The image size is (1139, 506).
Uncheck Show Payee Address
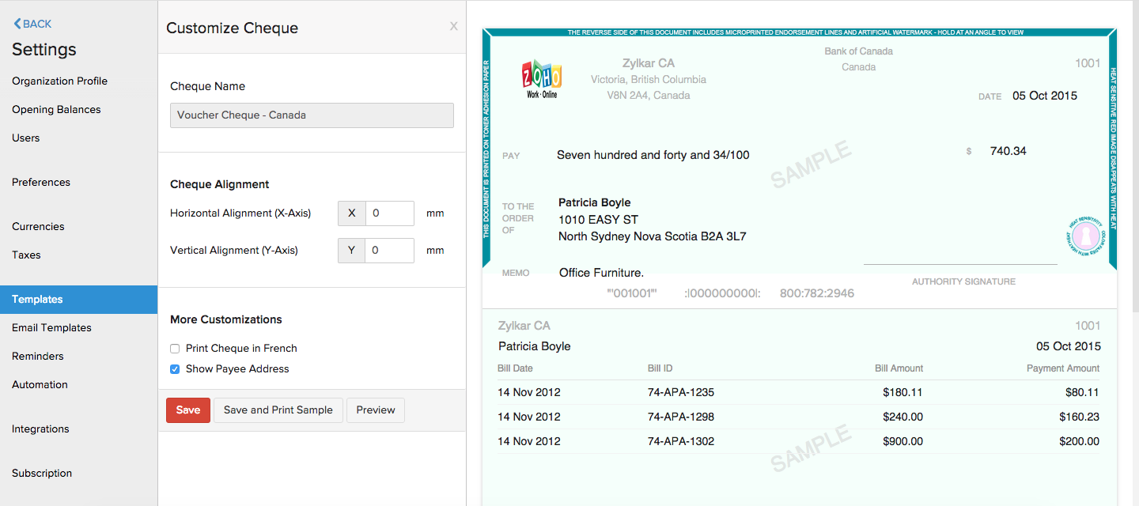175,369
